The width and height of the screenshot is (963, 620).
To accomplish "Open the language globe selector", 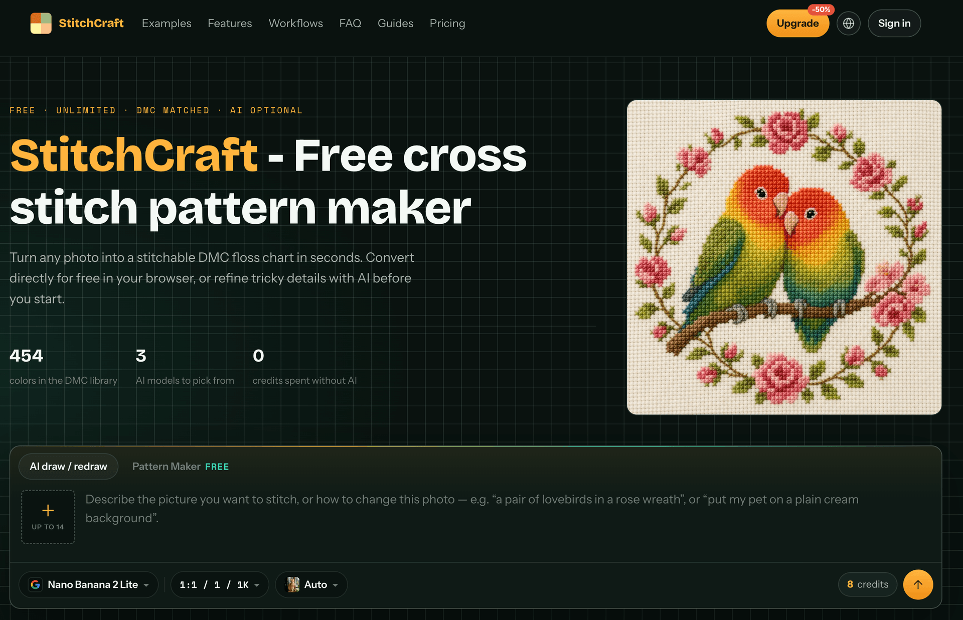I will coord(848,23).
